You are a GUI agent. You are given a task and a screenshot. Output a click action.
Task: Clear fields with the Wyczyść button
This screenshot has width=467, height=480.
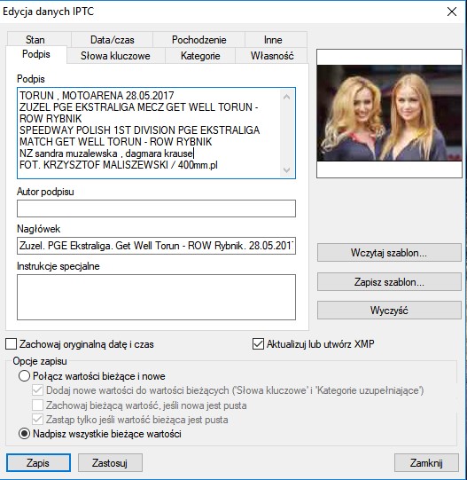click(x=389, y=311)
